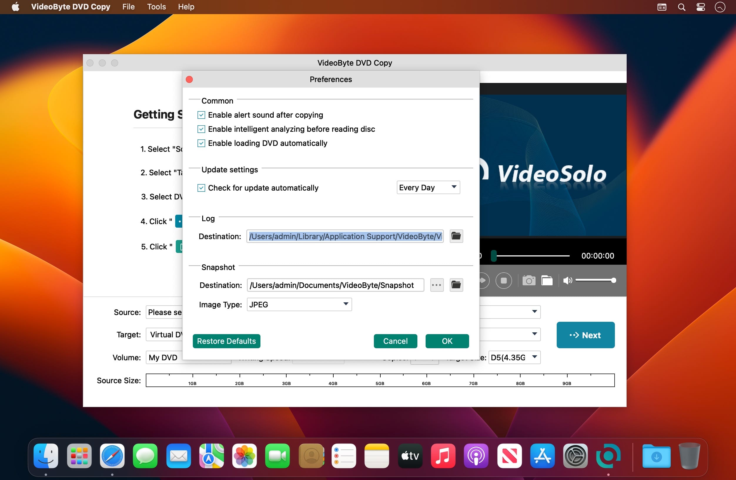Open the keyboard input menu bar icon
This screenshot has width=736, height=480.
[662, 7]
